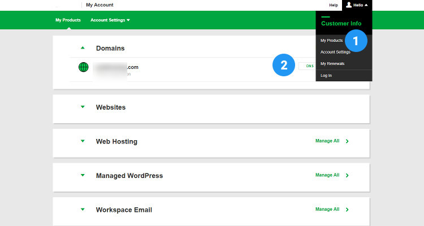Click Manage All for Workspace Email
The image size is (424, 226).
click(x=327, y=209)
